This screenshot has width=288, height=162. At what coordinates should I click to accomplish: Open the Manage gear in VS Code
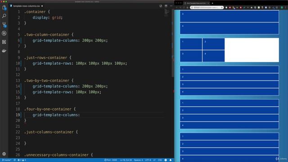[4, 154]
